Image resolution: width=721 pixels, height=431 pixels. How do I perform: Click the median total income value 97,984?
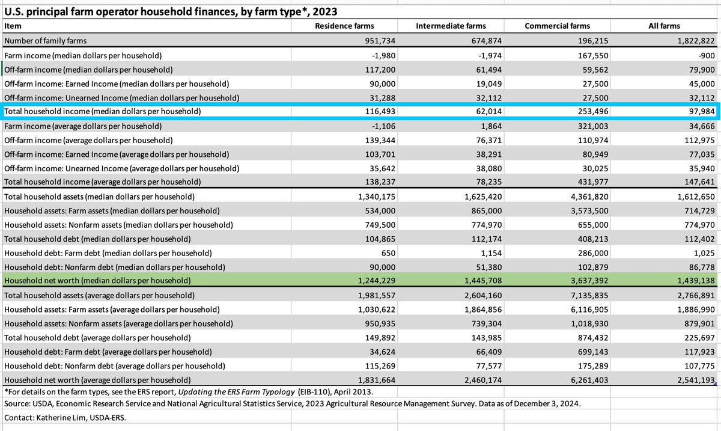click(x=701, y=112)
